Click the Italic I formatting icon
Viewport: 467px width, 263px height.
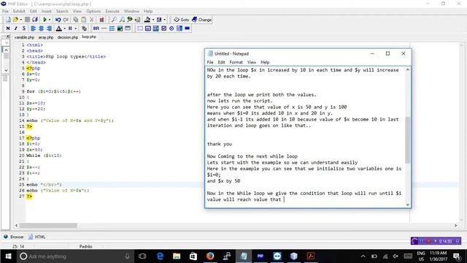pyautogui.click(x=16, y=28)
